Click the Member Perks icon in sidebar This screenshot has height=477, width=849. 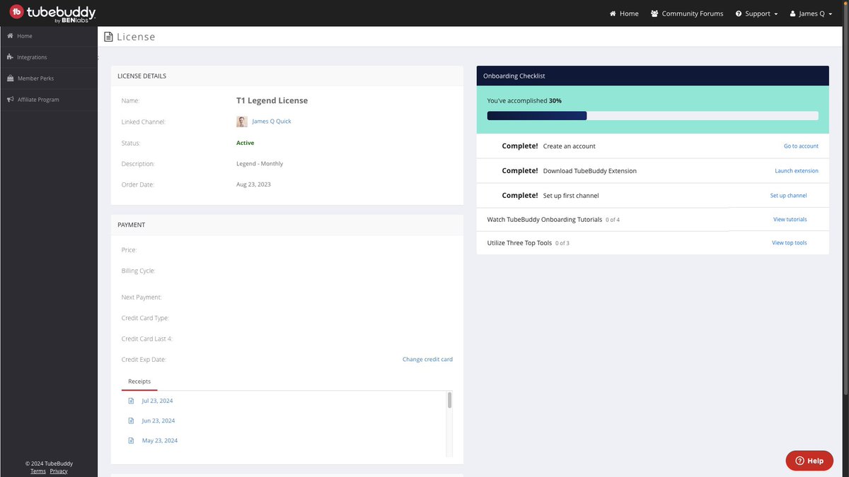pos(10,78)
